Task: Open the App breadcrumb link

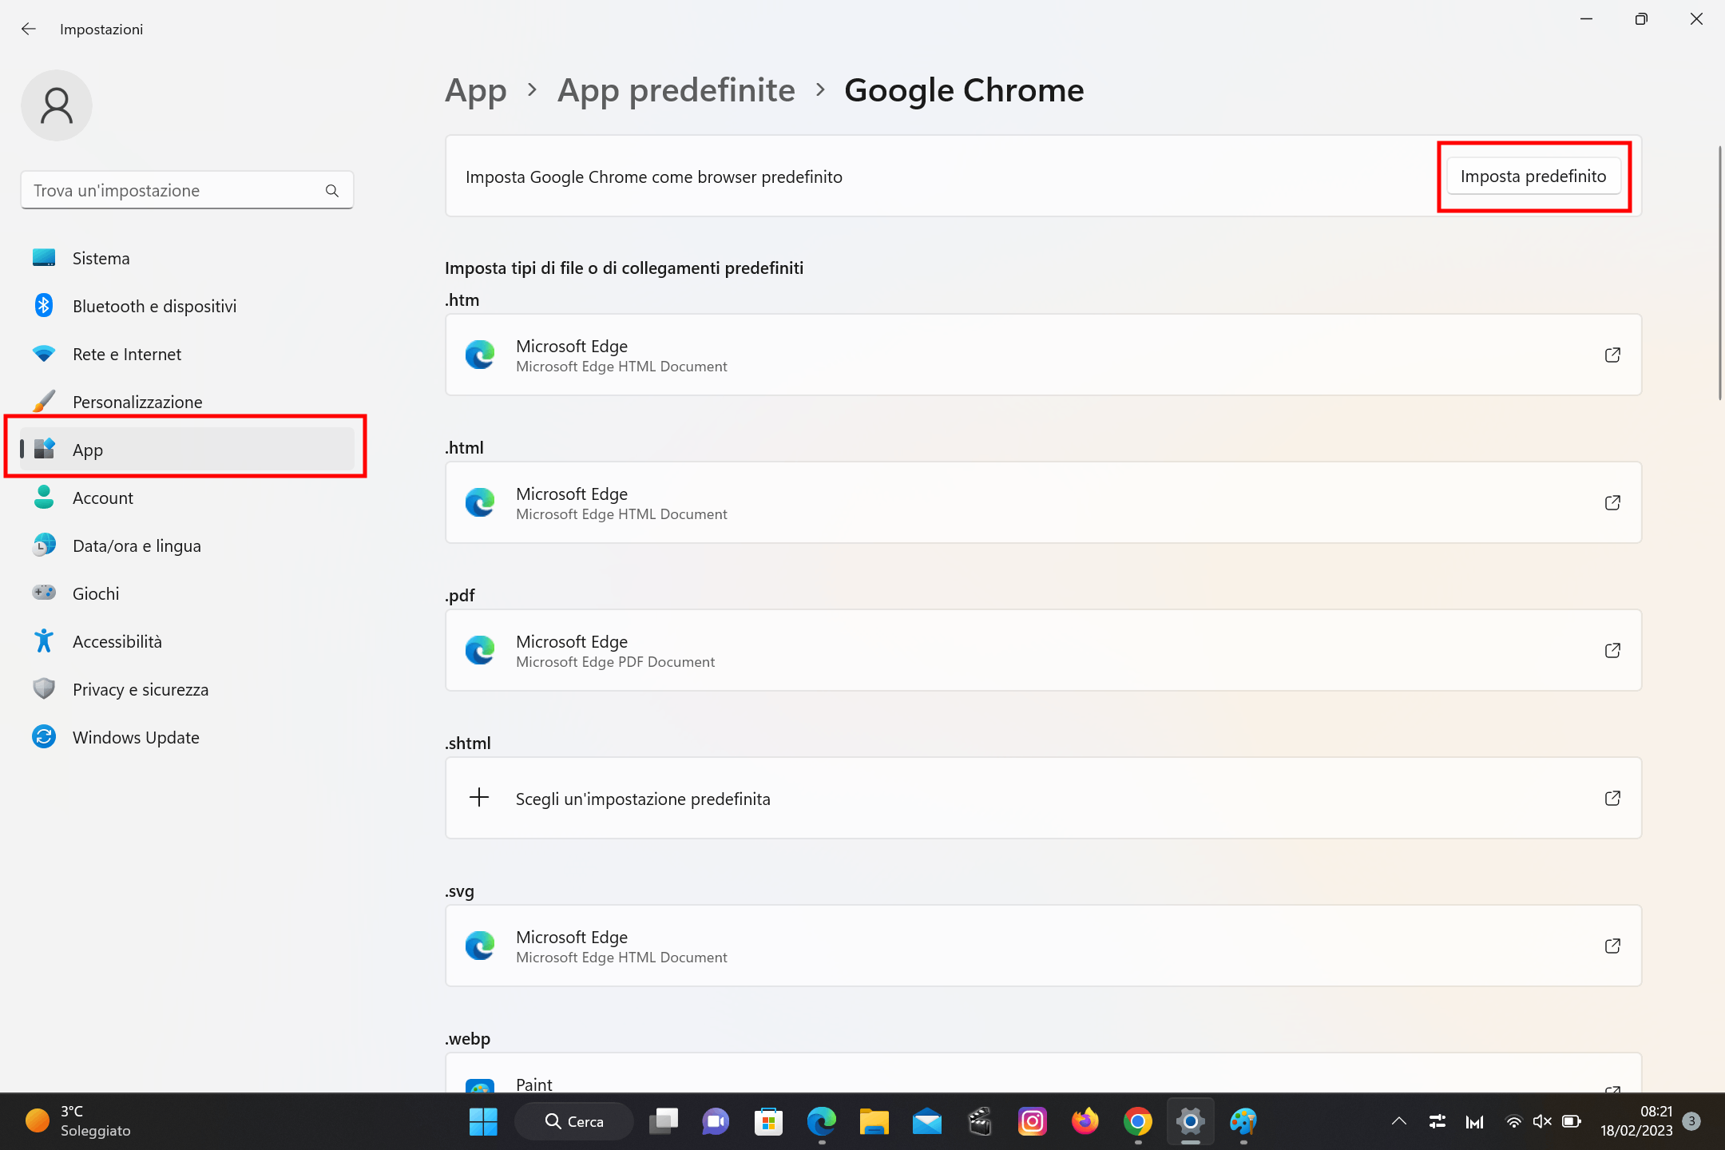Action: 475,90
